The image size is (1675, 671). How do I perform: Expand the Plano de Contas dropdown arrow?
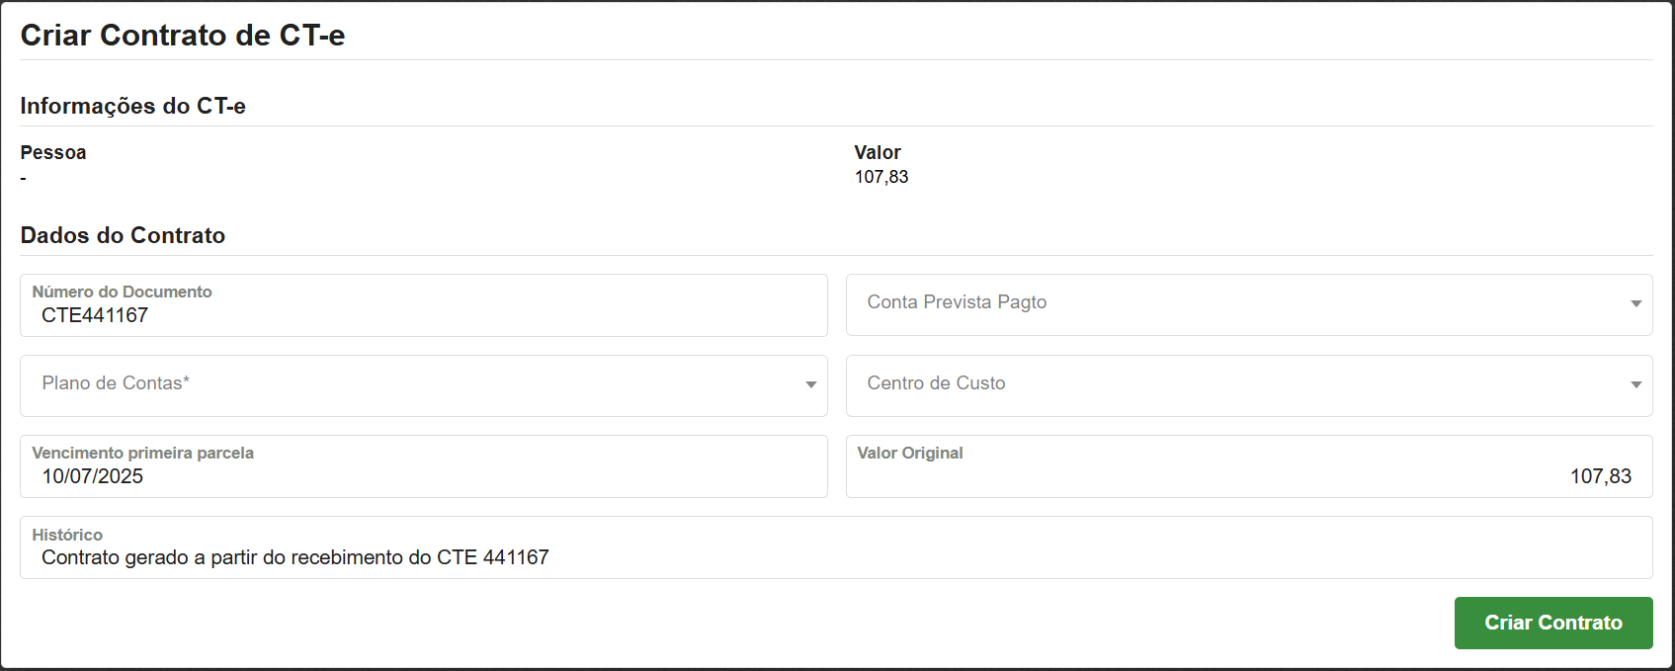tap(810, 385)
